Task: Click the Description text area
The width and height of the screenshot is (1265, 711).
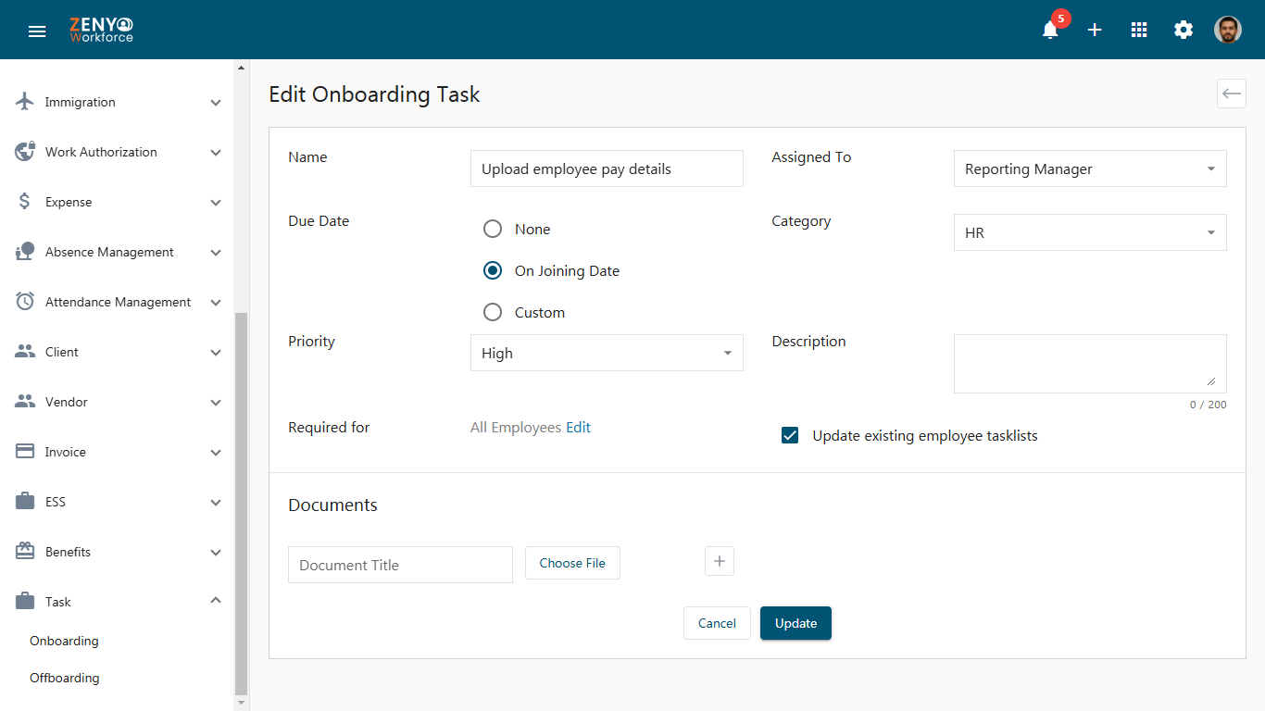Action: pos(1090,364)
